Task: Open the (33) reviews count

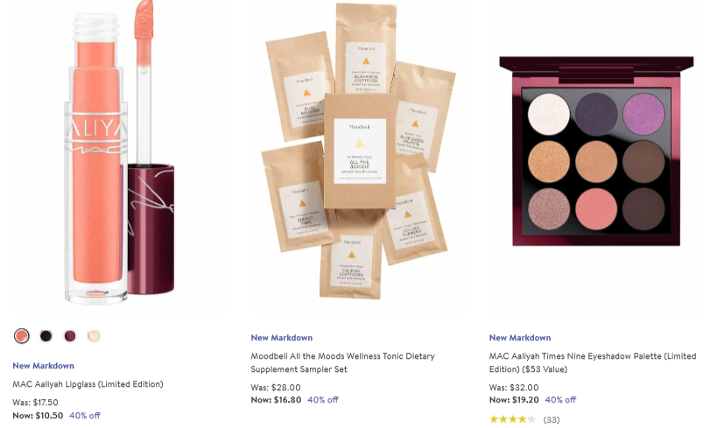Action: tap(551, 420)
